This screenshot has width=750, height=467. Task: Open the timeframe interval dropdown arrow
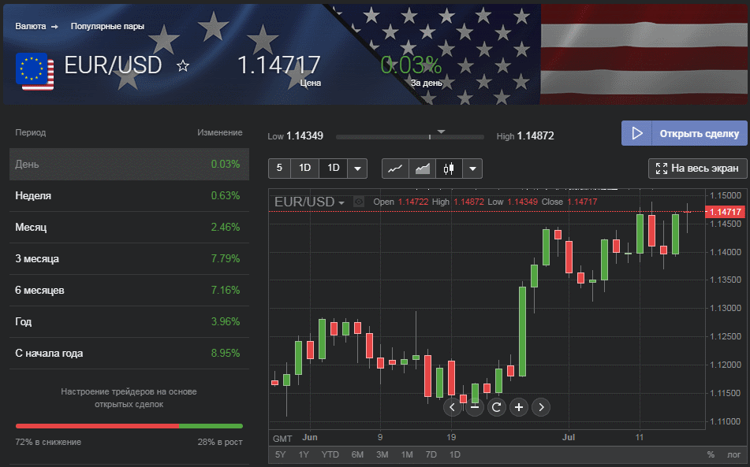pos(358,169)
